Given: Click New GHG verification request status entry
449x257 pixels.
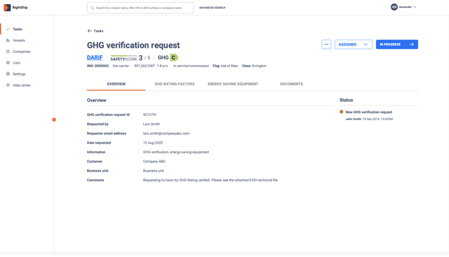Looking at the screenshot, I should (369, 112).
